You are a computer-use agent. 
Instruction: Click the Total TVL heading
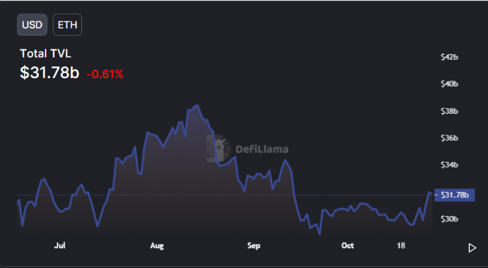(46, 53)
